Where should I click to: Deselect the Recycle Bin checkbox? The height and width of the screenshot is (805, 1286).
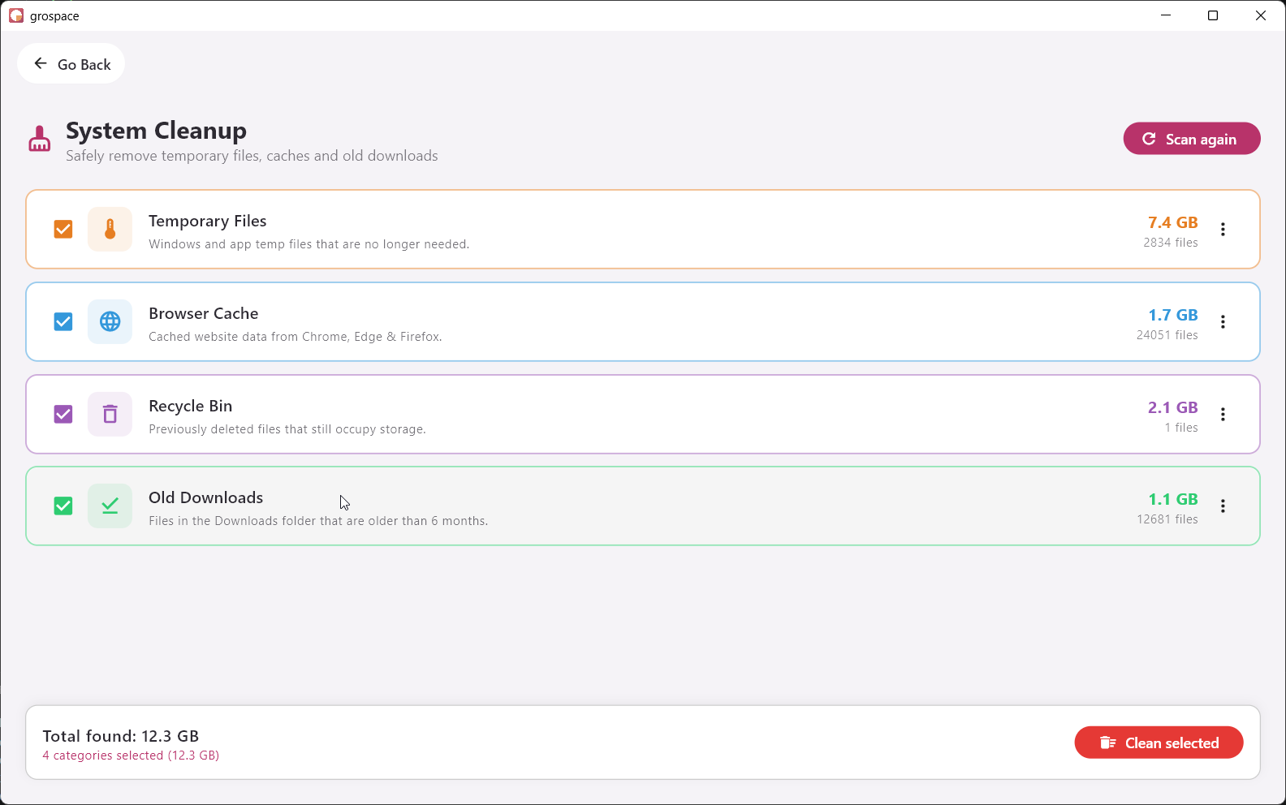63,415
